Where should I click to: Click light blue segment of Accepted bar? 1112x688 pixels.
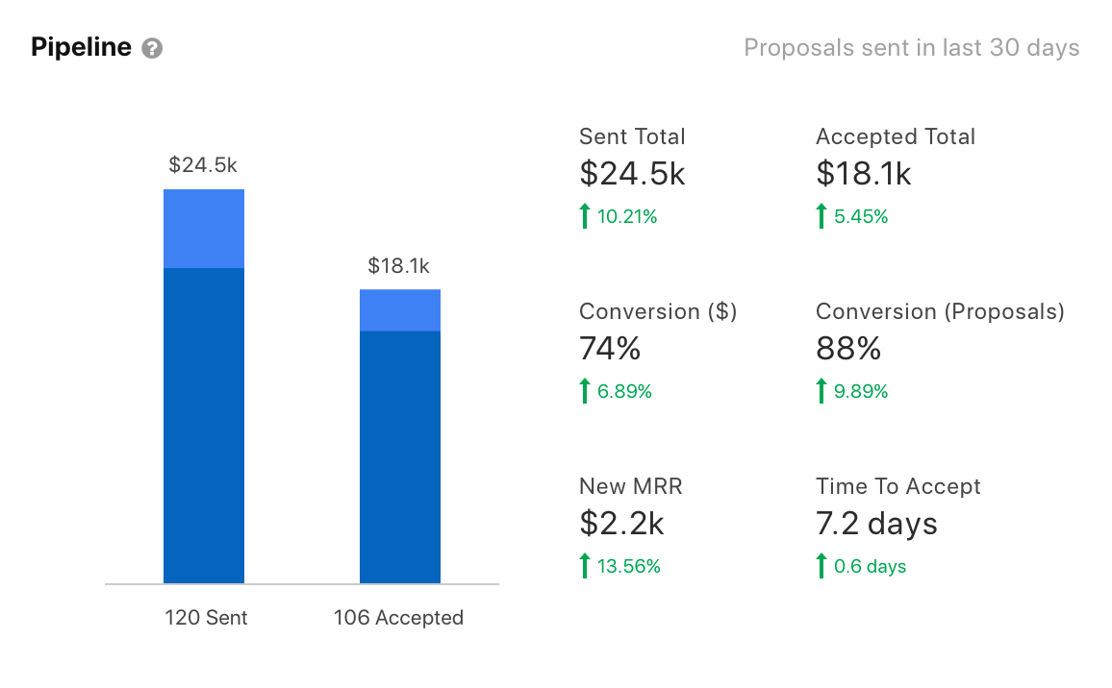click(x=400, y=310)
